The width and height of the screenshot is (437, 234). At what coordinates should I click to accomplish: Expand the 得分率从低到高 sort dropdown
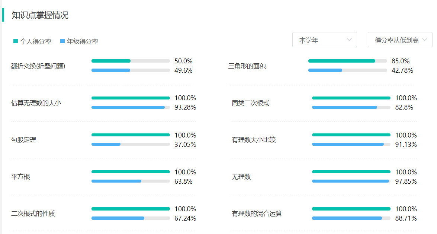tap(400, 40)
